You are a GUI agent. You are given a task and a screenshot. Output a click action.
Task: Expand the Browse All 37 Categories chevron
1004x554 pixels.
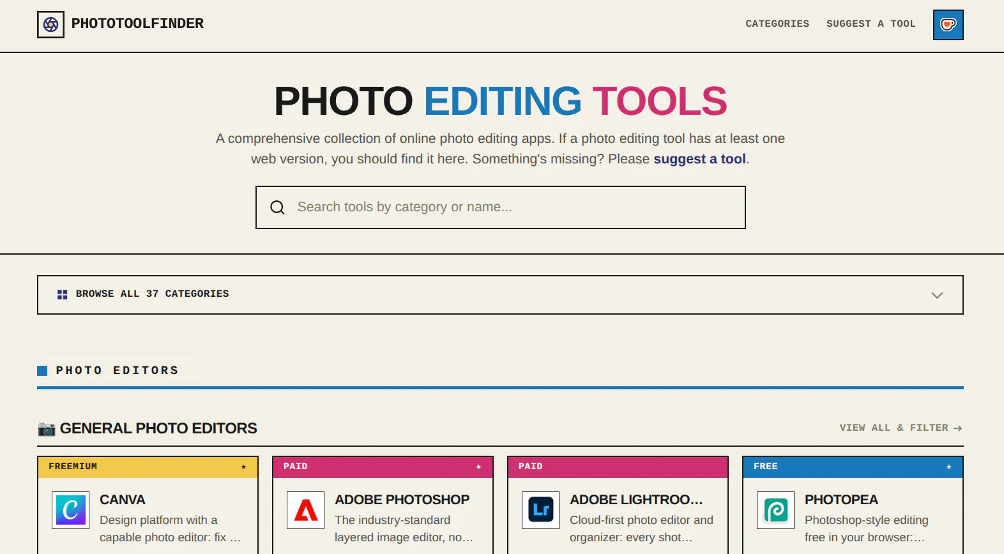936,295
